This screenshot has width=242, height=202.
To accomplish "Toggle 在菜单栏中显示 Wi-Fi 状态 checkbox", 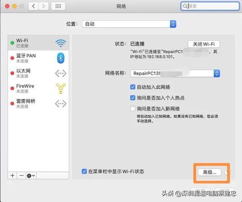I will (x=84, y=171).
